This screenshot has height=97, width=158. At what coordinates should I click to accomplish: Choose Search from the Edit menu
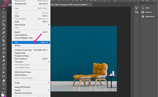(x=31, y=32)
